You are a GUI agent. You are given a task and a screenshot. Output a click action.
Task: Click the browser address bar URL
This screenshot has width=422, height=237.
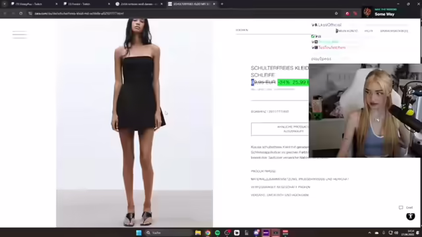click(x=79, y=13)
